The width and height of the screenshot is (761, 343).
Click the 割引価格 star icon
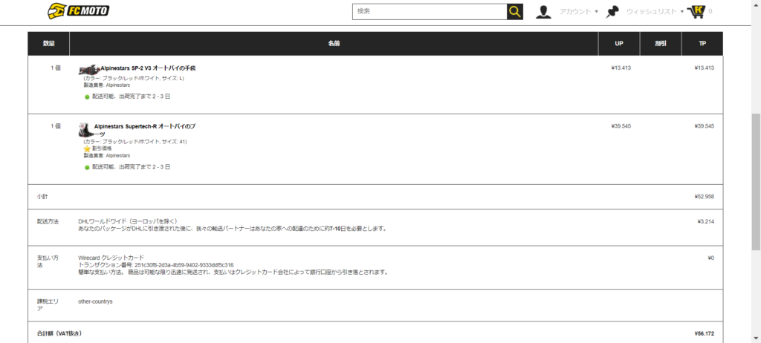point(88,148)
